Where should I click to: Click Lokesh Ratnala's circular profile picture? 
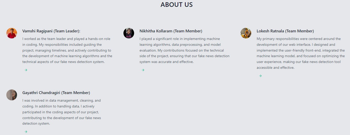[x=246, y=33]
